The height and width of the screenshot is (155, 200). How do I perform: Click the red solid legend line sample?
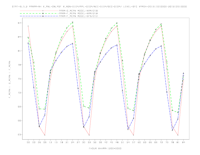(x=39, y=11)
